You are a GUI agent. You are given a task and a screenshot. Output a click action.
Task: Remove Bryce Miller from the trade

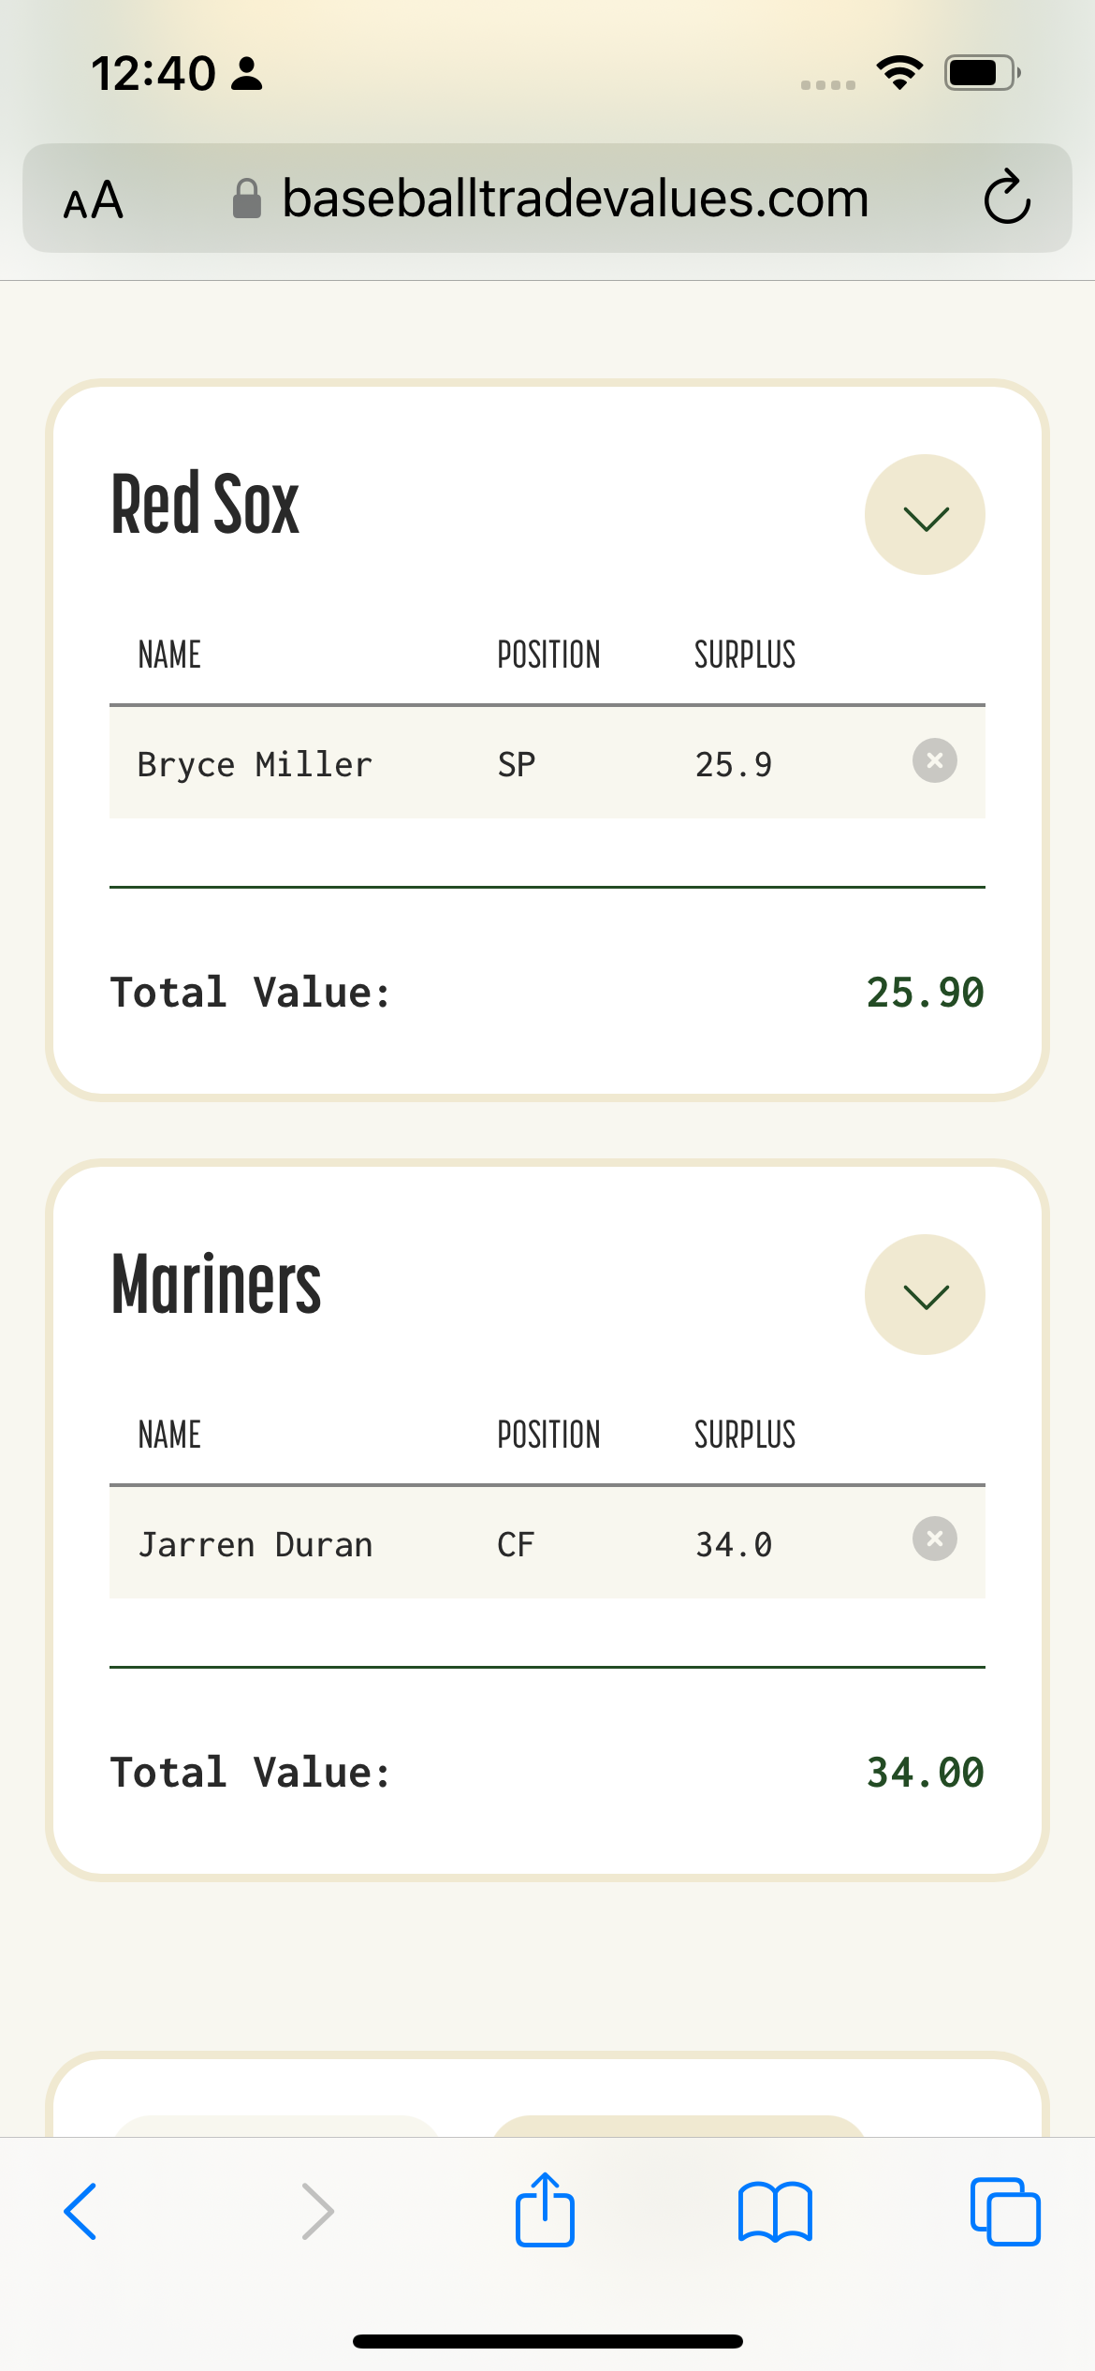tap(934, 760)
